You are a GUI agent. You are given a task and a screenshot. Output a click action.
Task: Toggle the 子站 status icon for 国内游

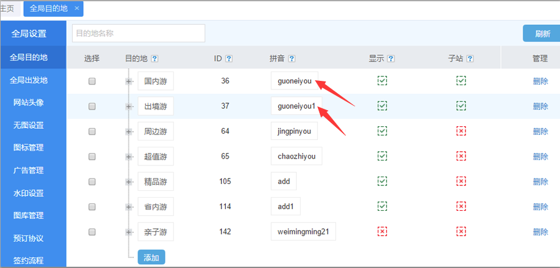pyautogui.click(x=461, y=81)
